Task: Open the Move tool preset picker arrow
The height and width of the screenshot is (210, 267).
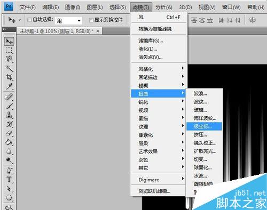Action: pyautogui.click(x=20, y=20)
